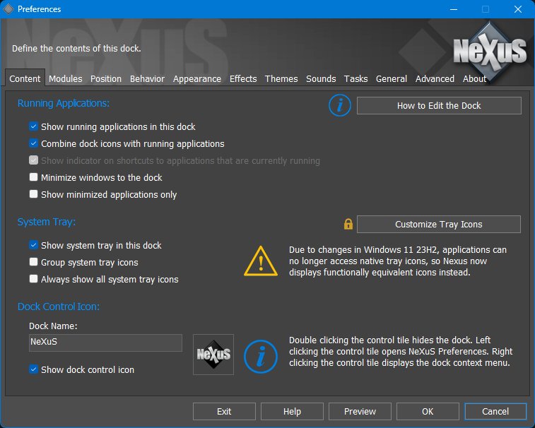This screenshot has height=428, width=535.
Task: Open the About tab
Action: click(474, 78)
